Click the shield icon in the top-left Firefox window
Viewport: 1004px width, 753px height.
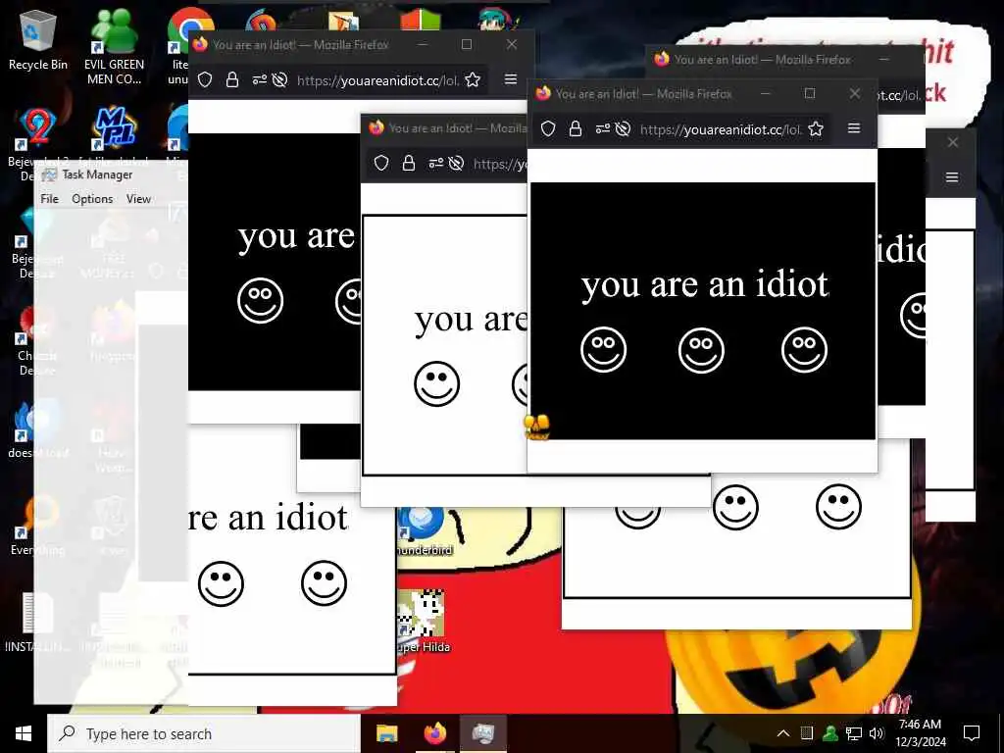click(x=205, y=80)
